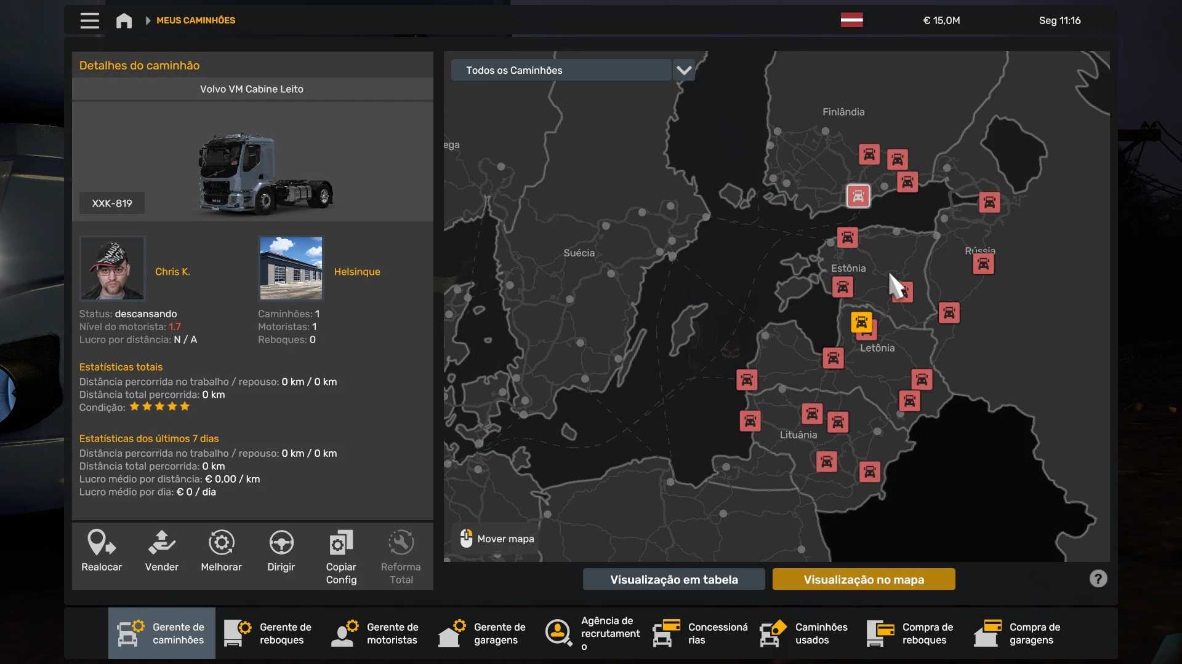Switch to Visualização no mapa
Image resolution: width=1182 pixels, height=664 pixels.
863,579
